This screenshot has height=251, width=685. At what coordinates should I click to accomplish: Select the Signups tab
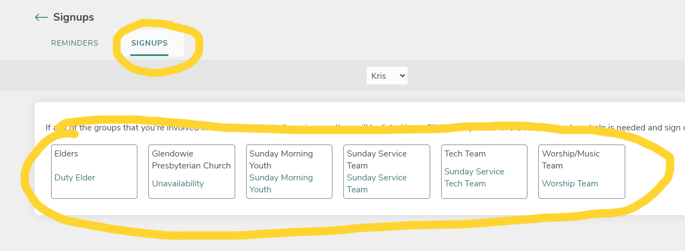point(149,43)
